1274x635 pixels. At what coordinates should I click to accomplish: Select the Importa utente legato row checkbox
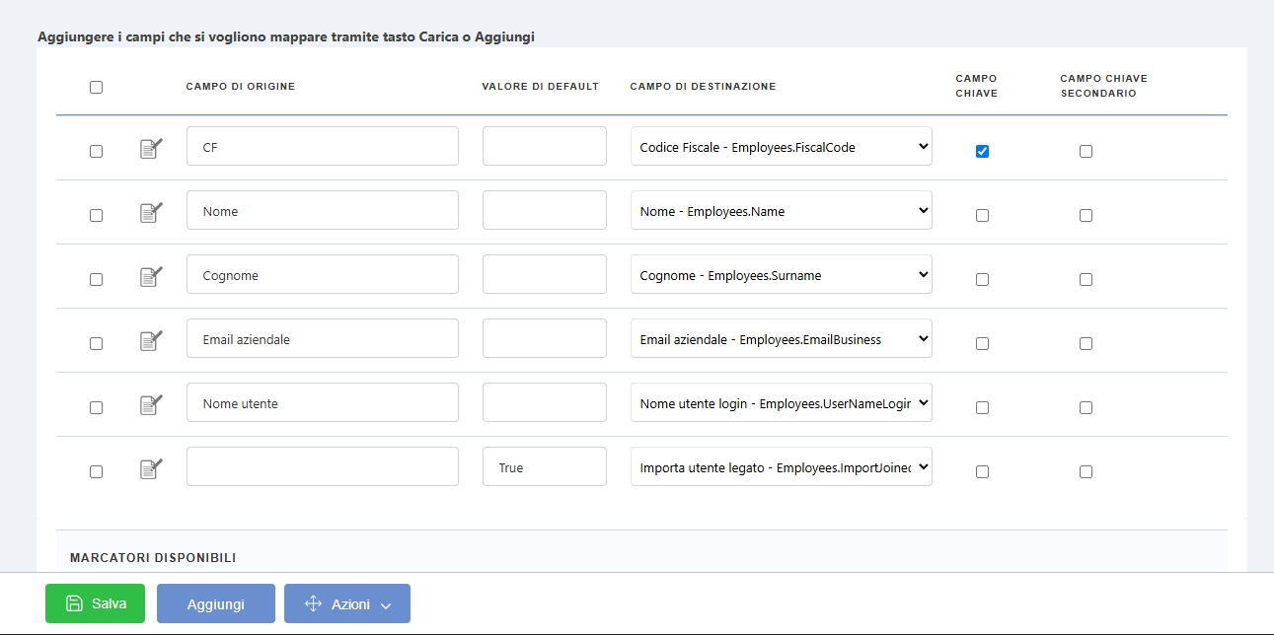pyautogui.click(x=96, y=471)
